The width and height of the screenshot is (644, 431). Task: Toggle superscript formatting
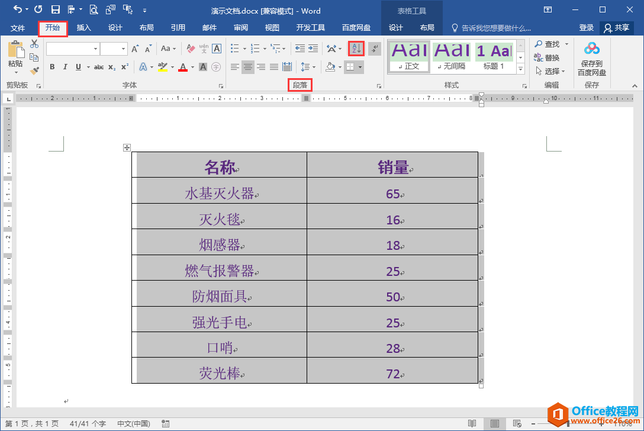click(125, 67)
